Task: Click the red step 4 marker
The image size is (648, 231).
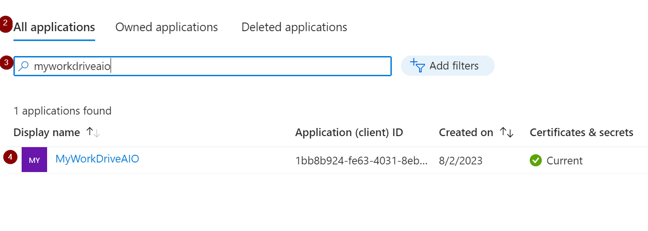Action: [x=10, y=157]
